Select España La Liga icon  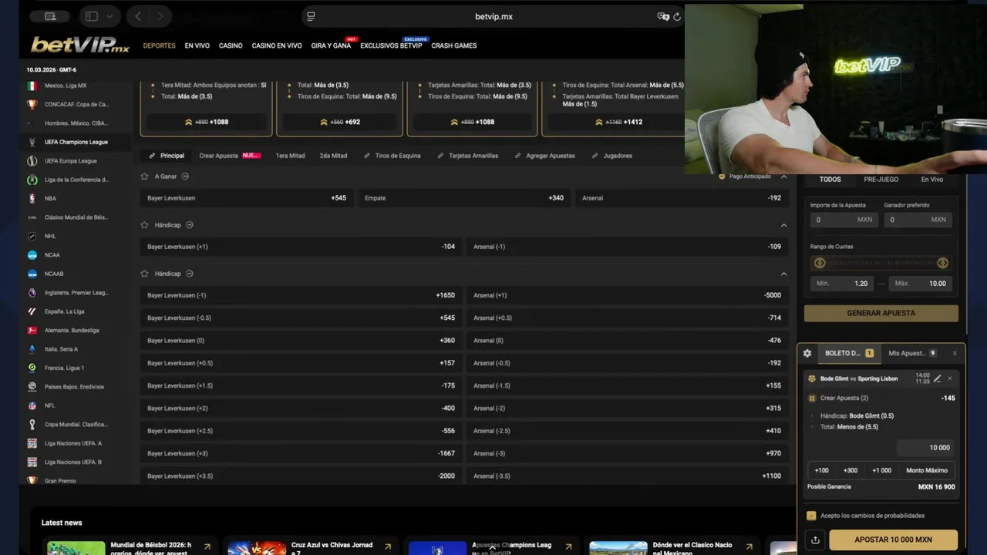click(x=32, y=311)
